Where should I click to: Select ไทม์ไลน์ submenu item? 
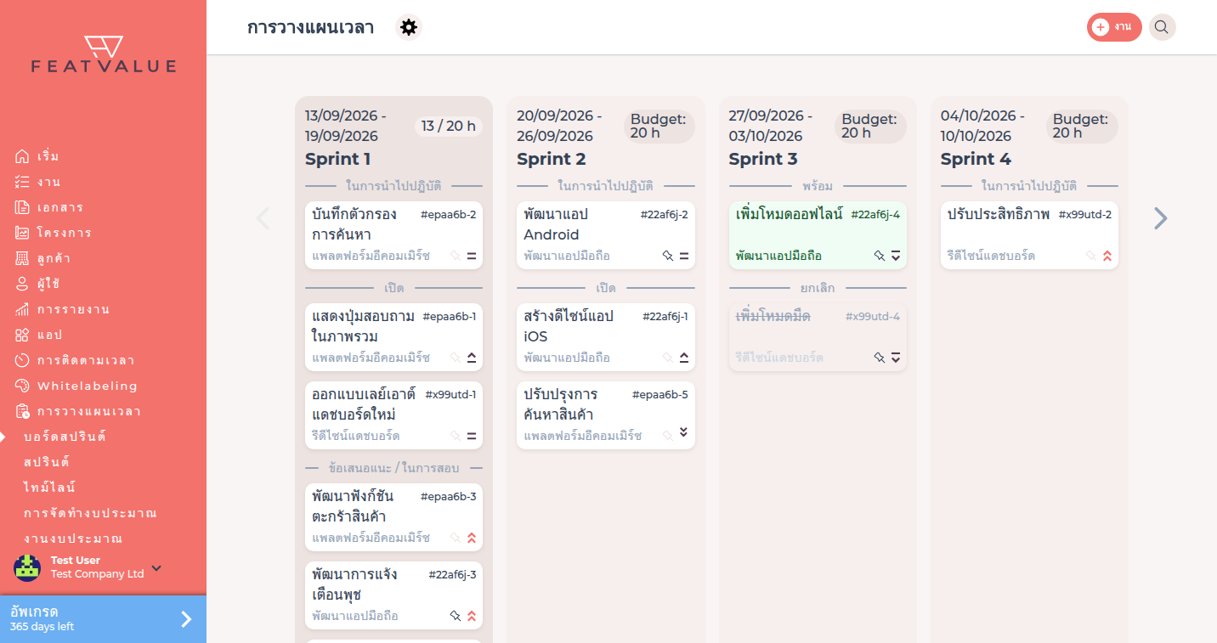point(49,488)
